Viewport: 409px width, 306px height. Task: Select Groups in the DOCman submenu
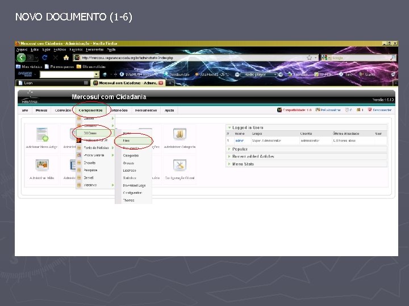(x=128, y=163)
